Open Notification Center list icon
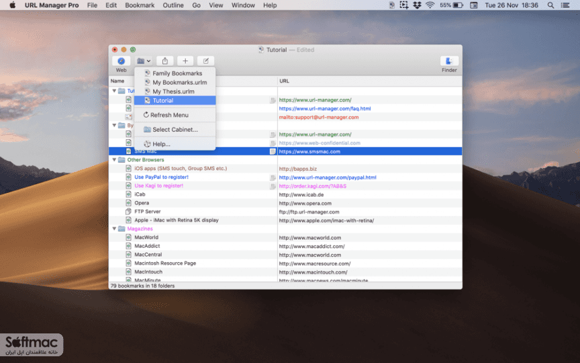This screenshot has width=580, height=363. (565, 5)
